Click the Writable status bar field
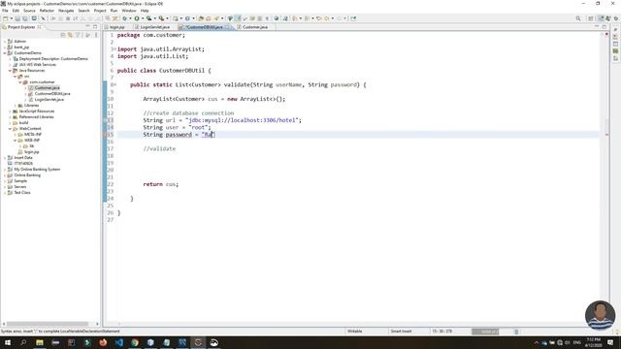Image resolution: width=621 pixels, height=349 pixels. click(355, 332)
